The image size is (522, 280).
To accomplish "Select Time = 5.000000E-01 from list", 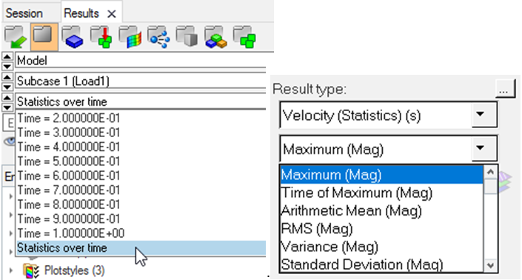I will click(69, 161).
